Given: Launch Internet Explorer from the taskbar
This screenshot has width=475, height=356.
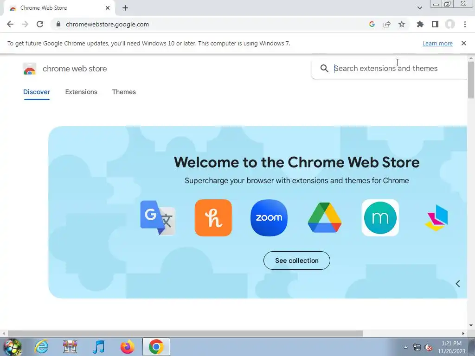Looking at the screenshot, I should 41,347.
